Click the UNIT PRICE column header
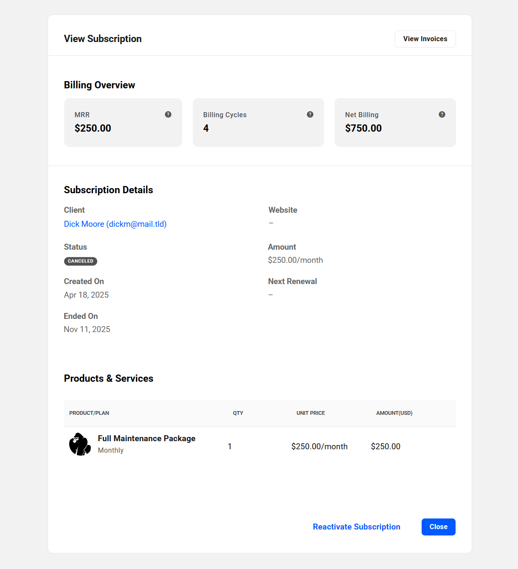This screenshot has height=569, width=518. tap(311, 413)
